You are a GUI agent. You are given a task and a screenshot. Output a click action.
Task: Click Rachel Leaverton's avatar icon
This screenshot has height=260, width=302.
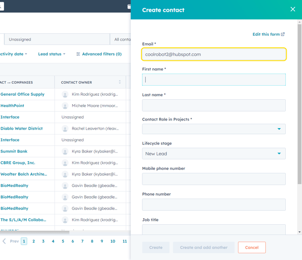coord(65,129)
